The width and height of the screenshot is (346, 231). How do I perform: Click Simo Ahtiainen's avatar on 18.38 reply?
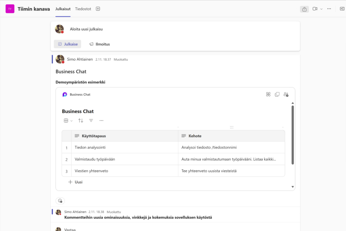pyautogui.click(x=58, y=212)
